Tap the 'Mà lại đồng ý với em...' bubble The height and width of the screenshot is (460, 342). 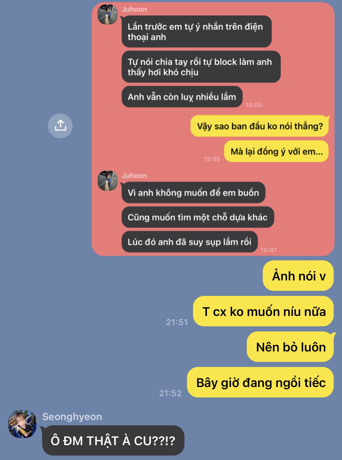point(276,151)
